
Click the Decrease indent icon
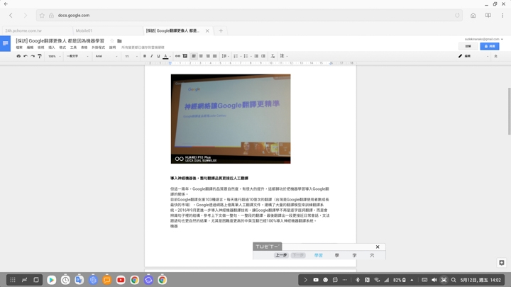click(x=256, y=56)
